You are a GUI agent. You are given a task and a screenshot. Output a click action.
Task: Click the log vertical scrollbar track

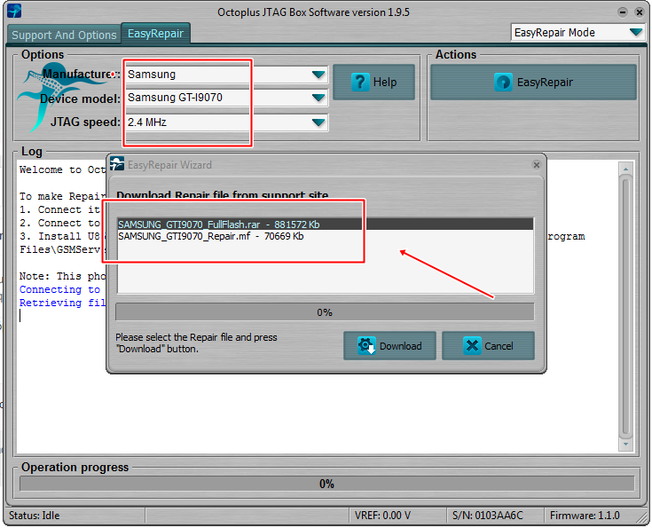pyautogui.click(x=625, y=306)
